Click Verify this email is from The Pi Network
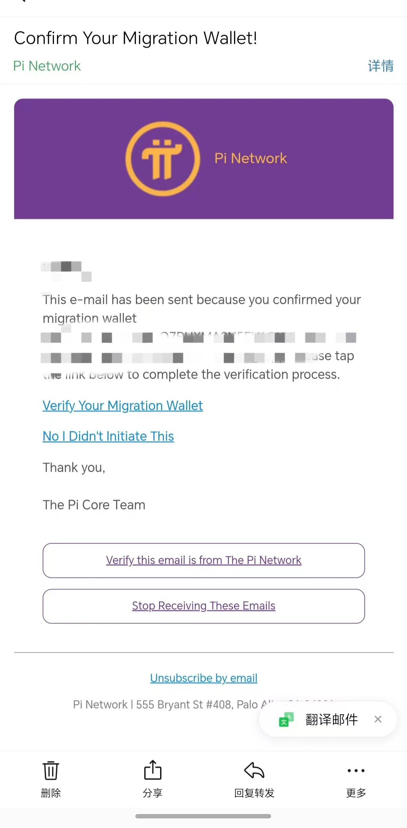The height and width of the screenshot is (828, 407). [203, 560]
